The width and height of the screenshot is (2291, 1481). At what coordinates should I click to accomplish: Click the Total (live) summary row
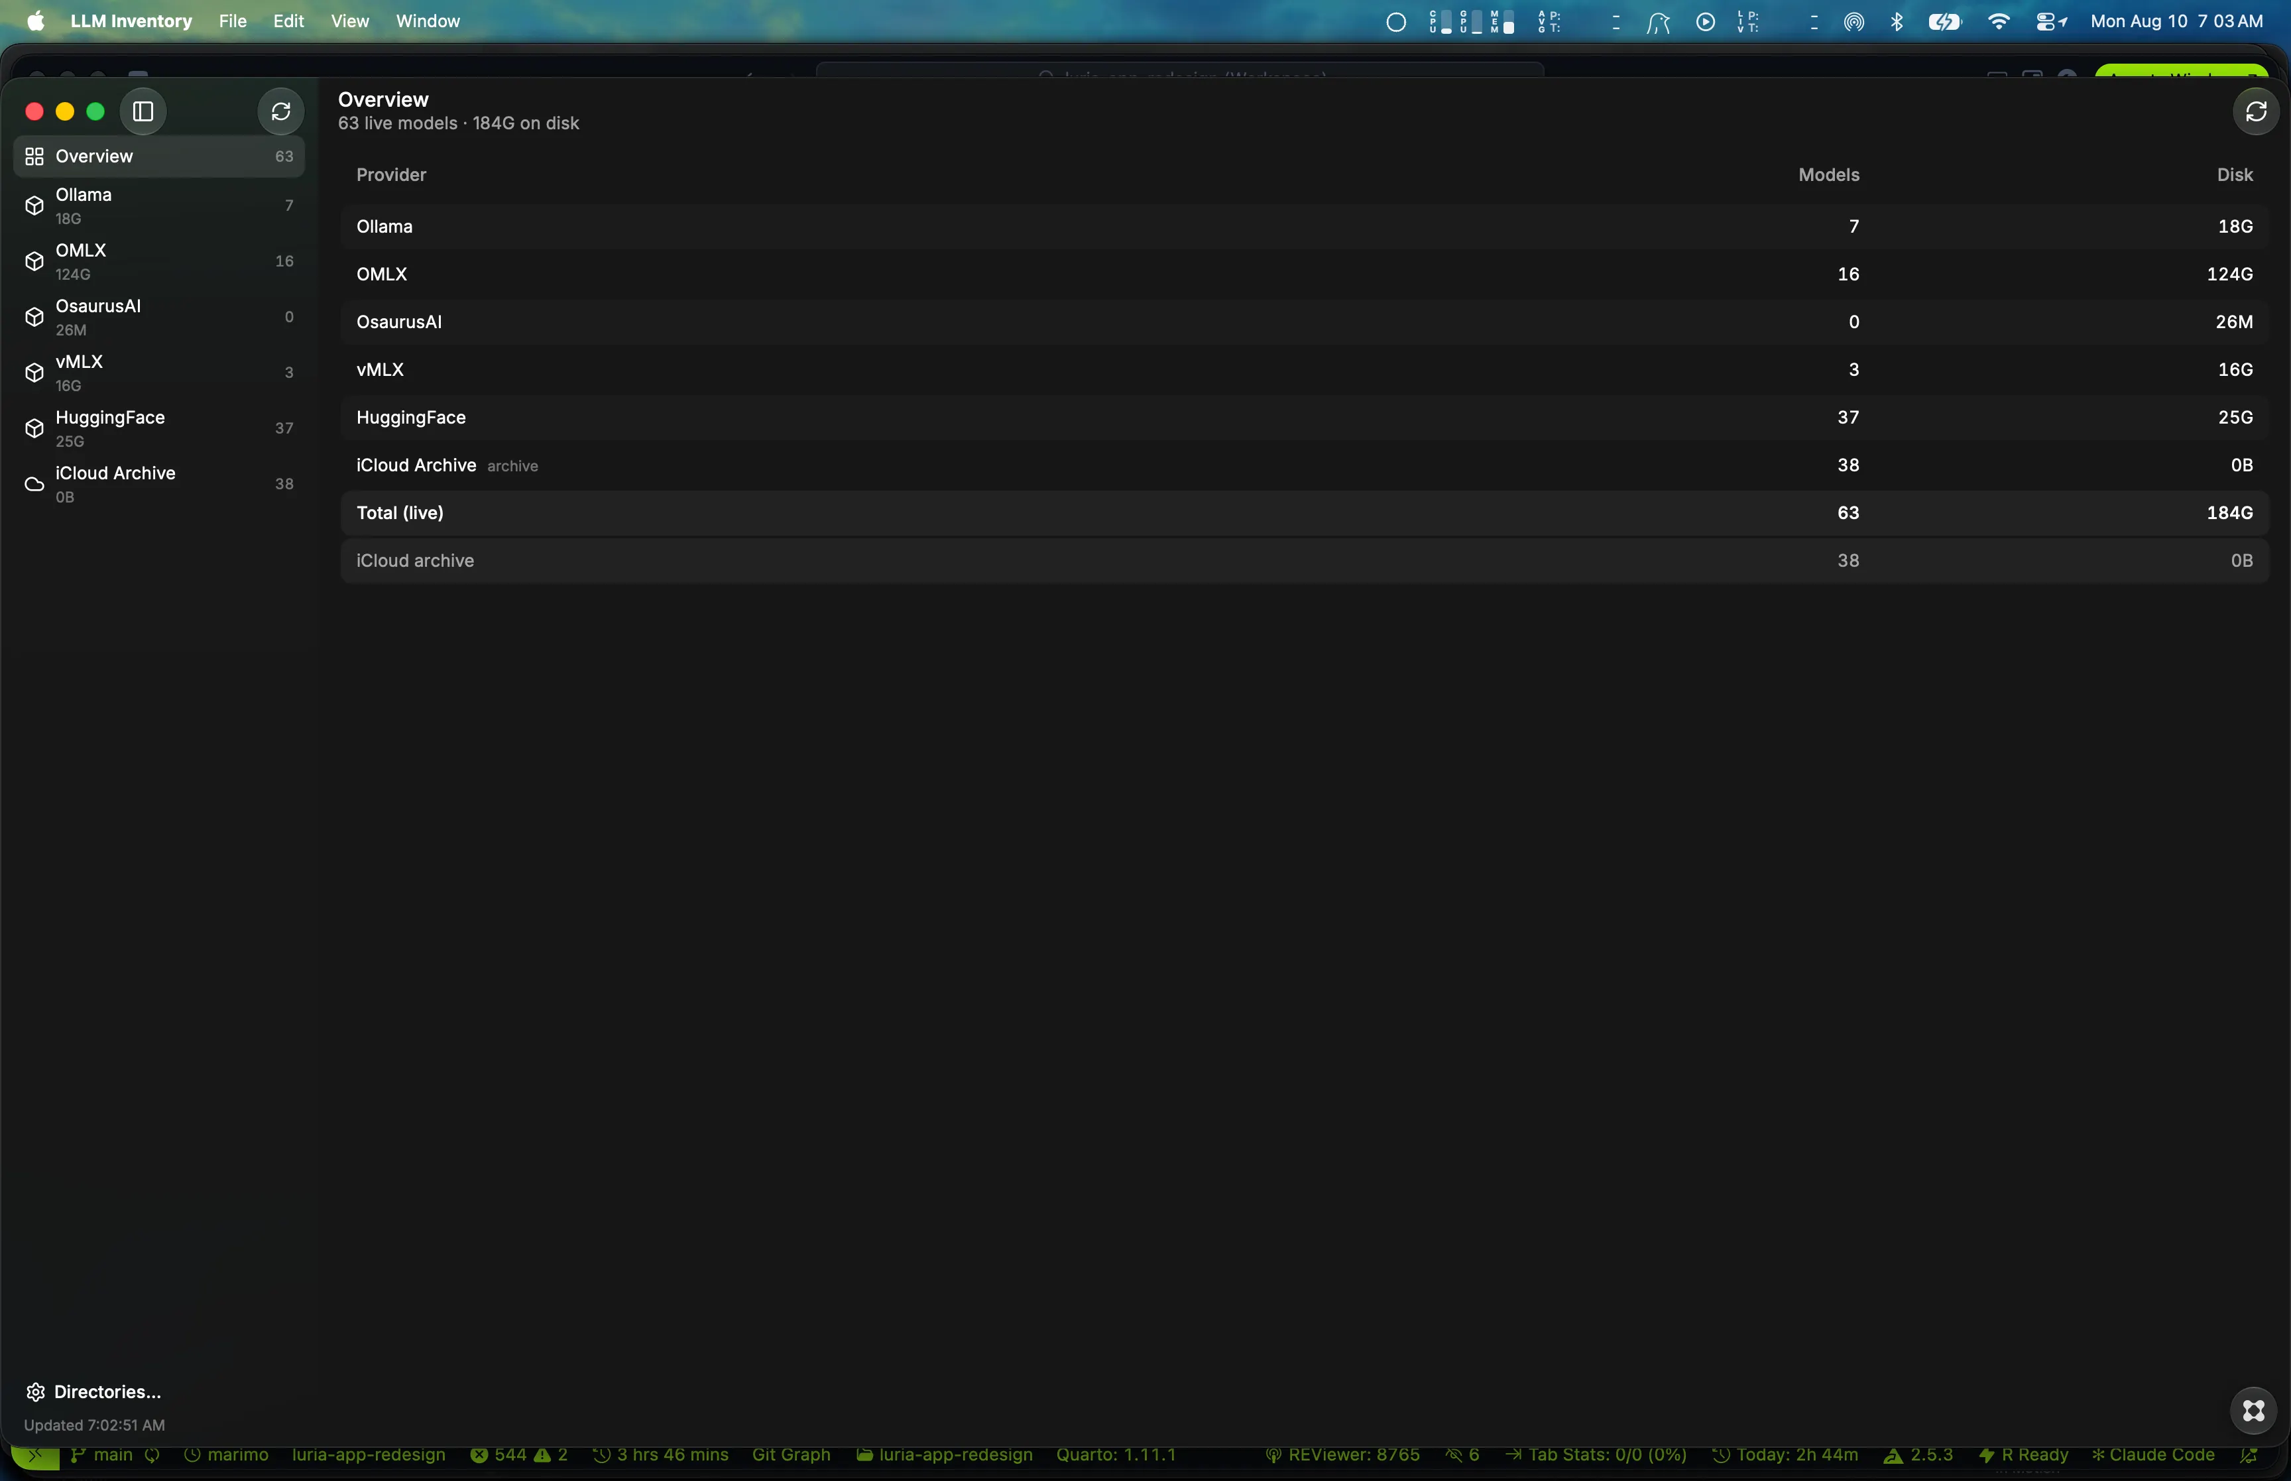(x=1305, y=512)
